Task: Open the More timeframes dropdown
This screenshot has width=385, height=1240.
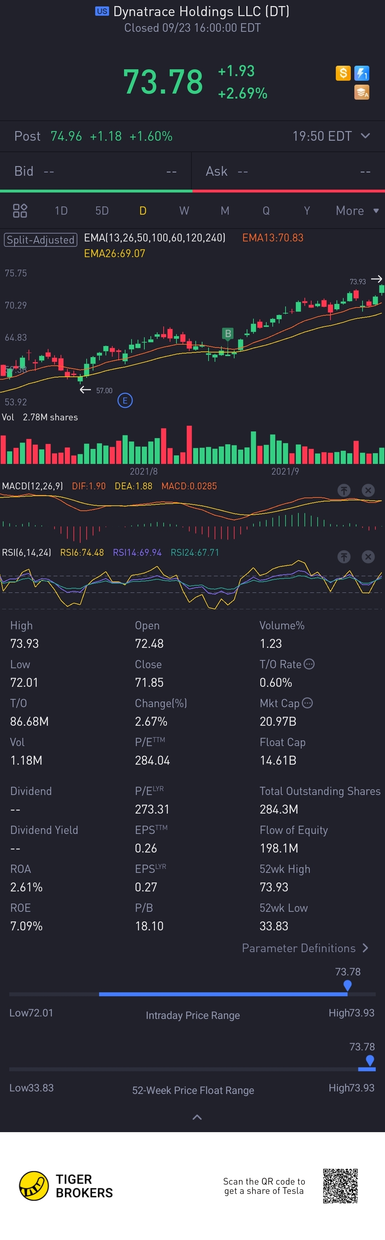Action: [357, 211]
